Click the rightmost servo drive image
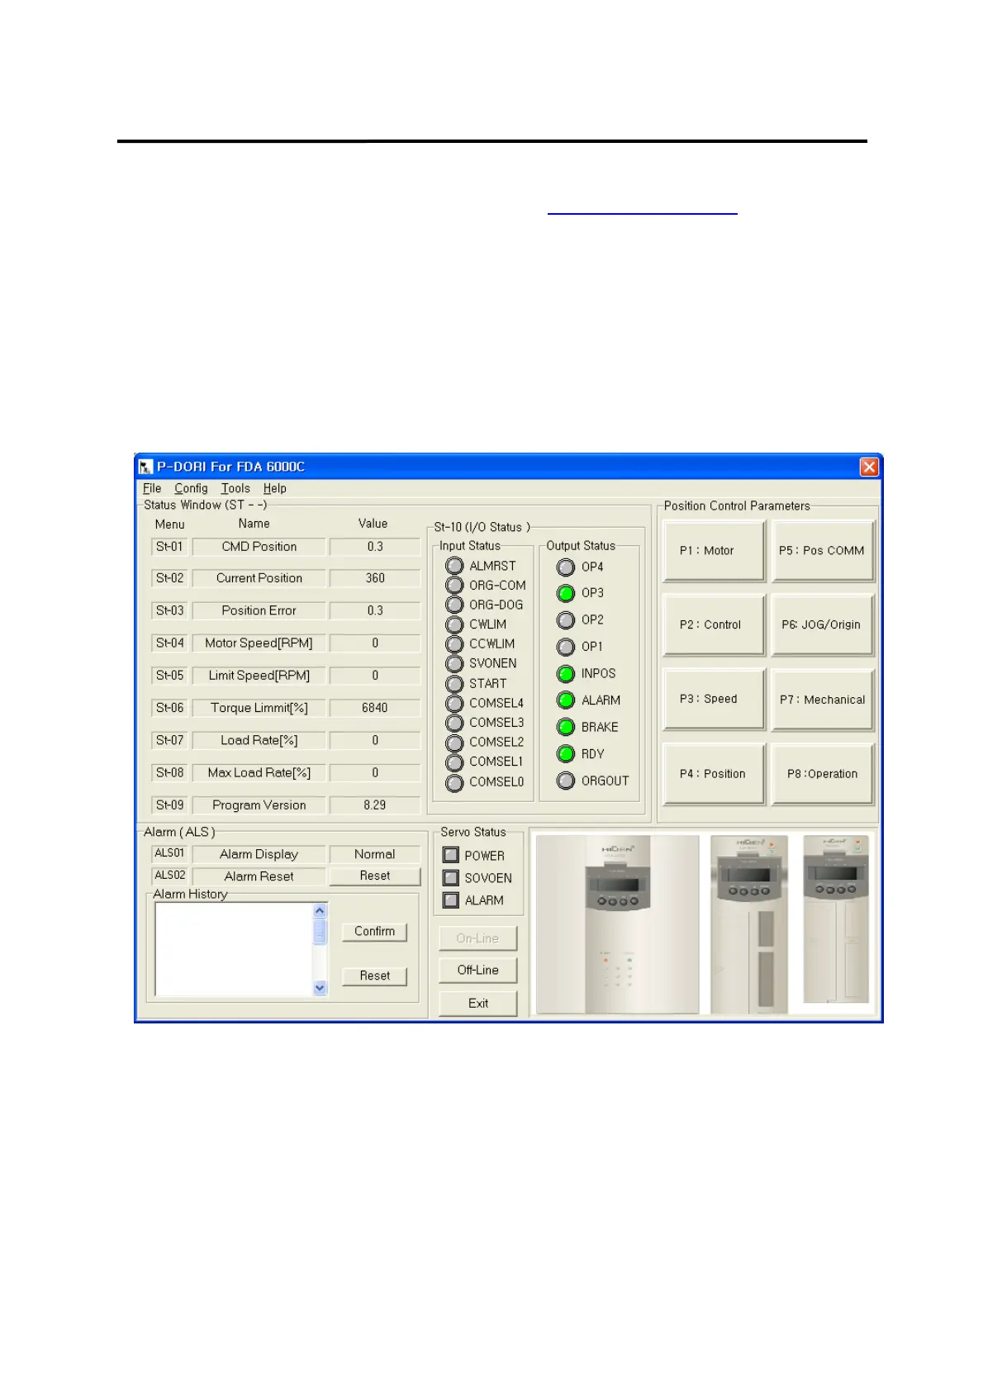Image resolution: width=983 pixels, height=1391 pixels. (836, 919)
